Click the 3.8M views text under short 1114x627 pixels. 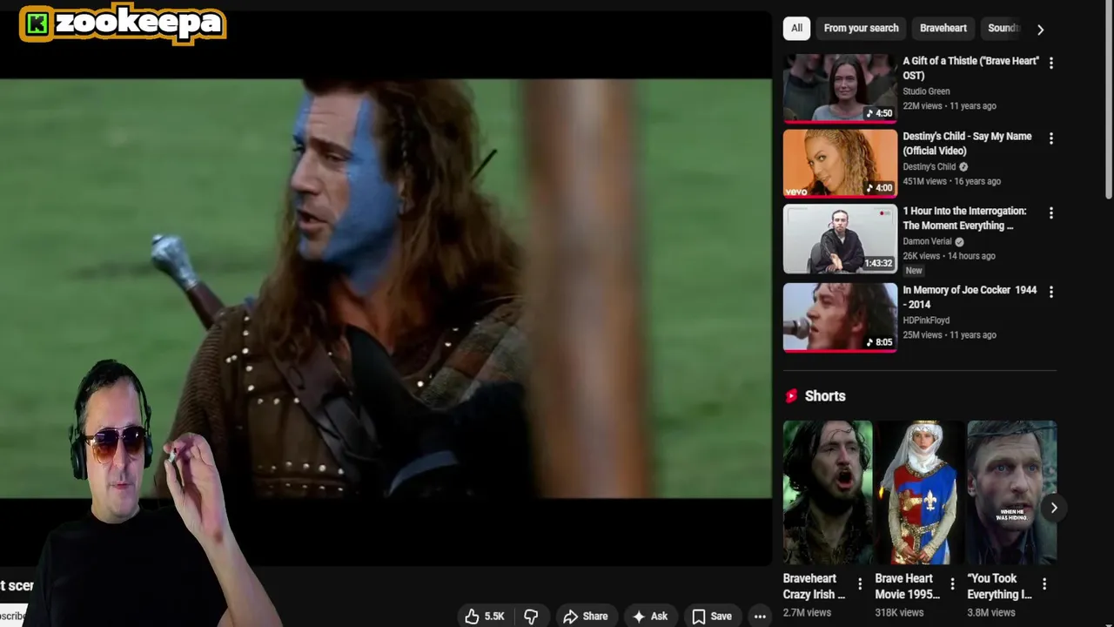(991, 612)
